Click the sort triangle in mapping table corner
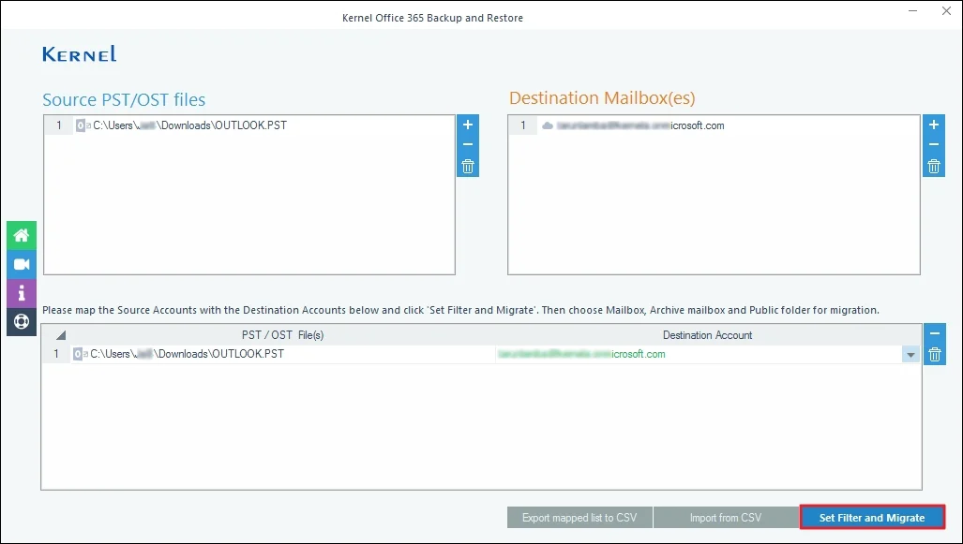Viewport: 963px width, 544px height. (61, 335)
